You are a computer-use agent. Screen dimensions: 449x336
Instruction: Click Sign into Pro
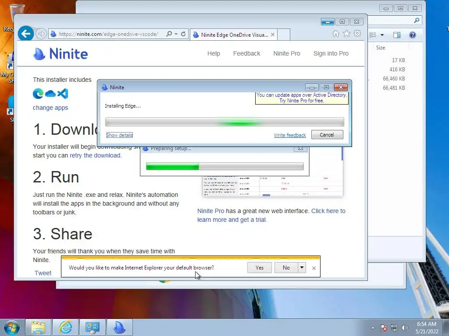click(331, 53)
